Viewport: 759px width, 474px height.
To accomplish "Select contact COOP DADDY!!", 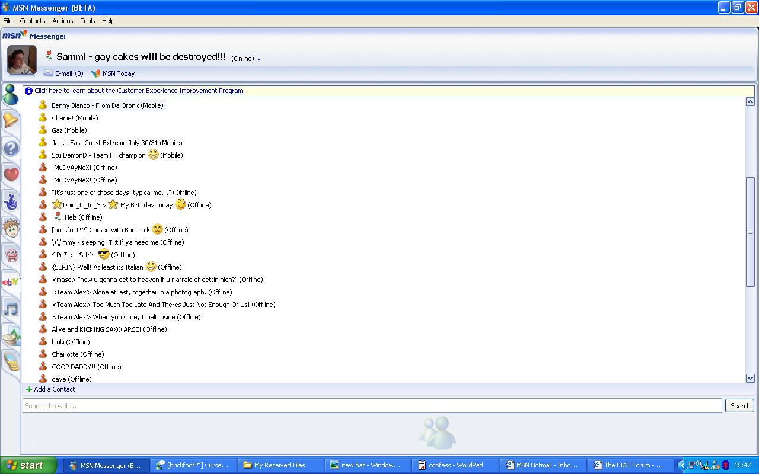I will [x=87, y=367].
